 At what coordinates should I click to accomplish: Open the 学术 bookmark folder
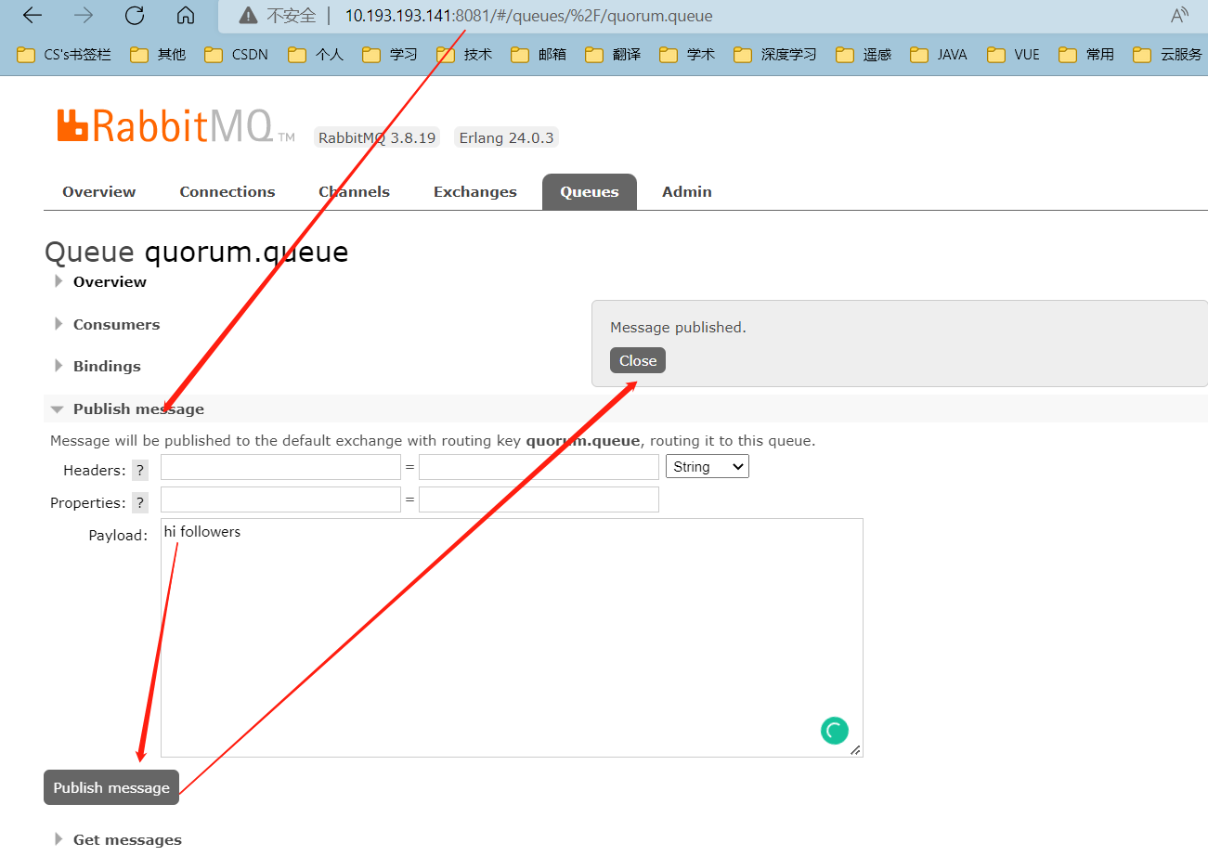tap(687, 55)
